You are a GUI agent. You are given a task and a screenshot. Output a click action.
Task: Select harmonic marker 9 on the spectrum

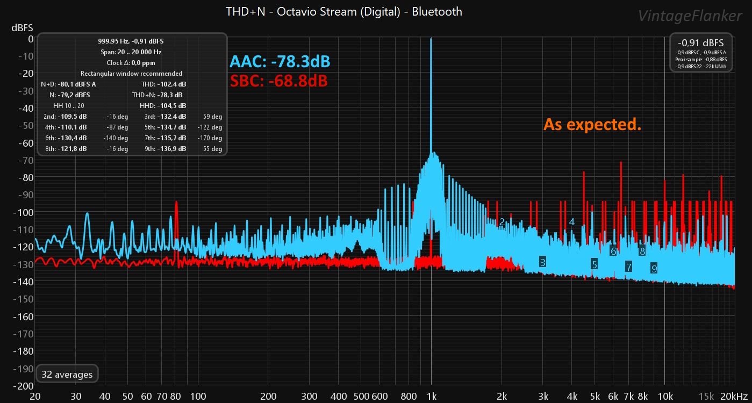point(654,269)
